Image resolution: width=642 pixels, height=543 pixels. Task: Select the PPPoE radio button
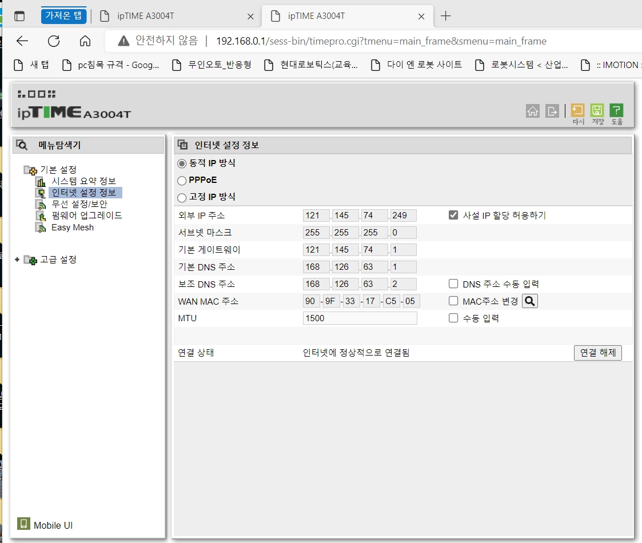(182, 181)
